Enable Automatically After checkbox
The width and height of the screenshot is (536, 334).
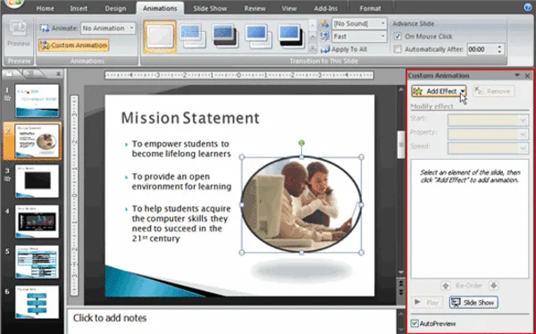[x=398, y=49]
